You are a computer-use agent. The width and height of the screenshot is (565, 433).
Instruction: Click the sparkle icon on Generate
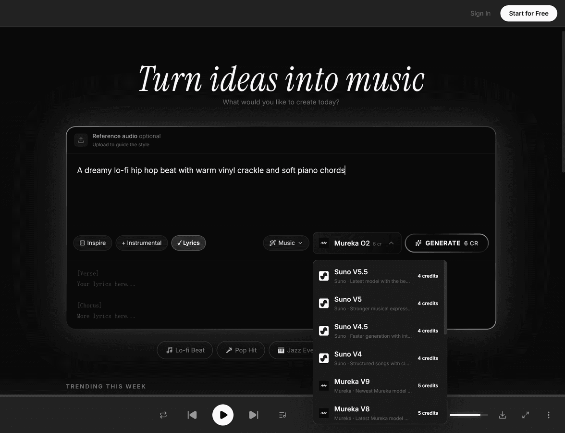pos(418,243)
